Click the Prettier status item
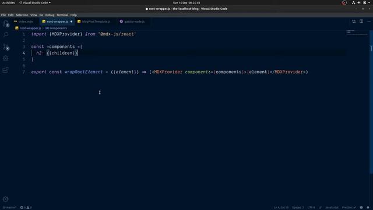This screenshot has width=373, height=210. pos(349,208)
